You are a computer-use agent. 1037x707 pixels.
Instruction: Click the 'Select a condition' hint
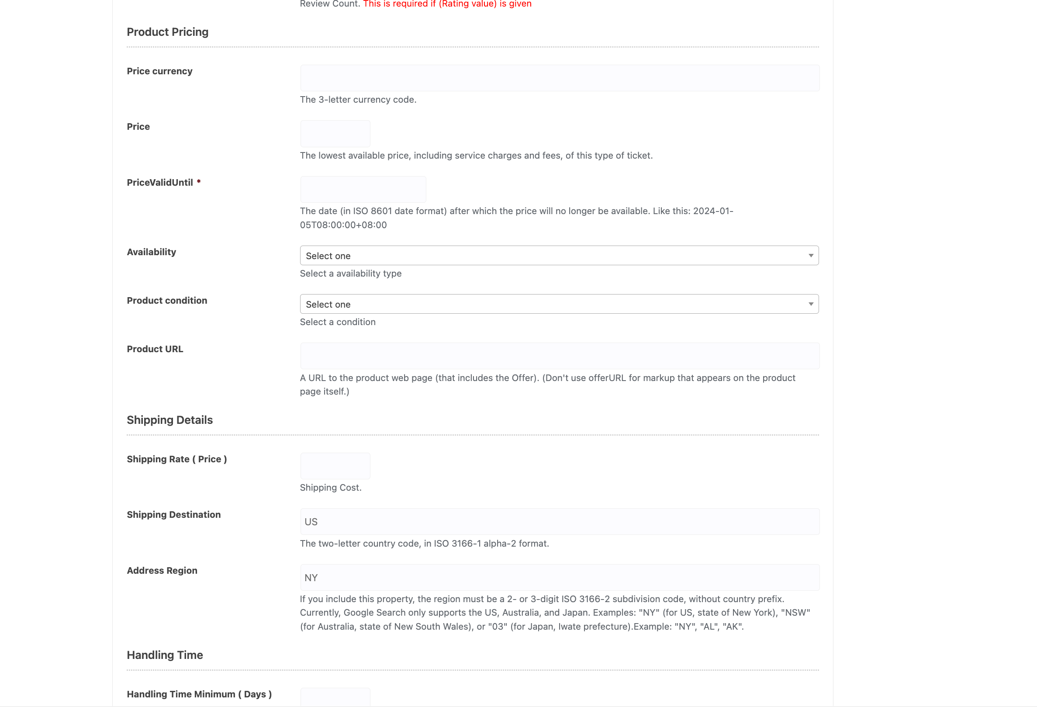coord(338,322)
